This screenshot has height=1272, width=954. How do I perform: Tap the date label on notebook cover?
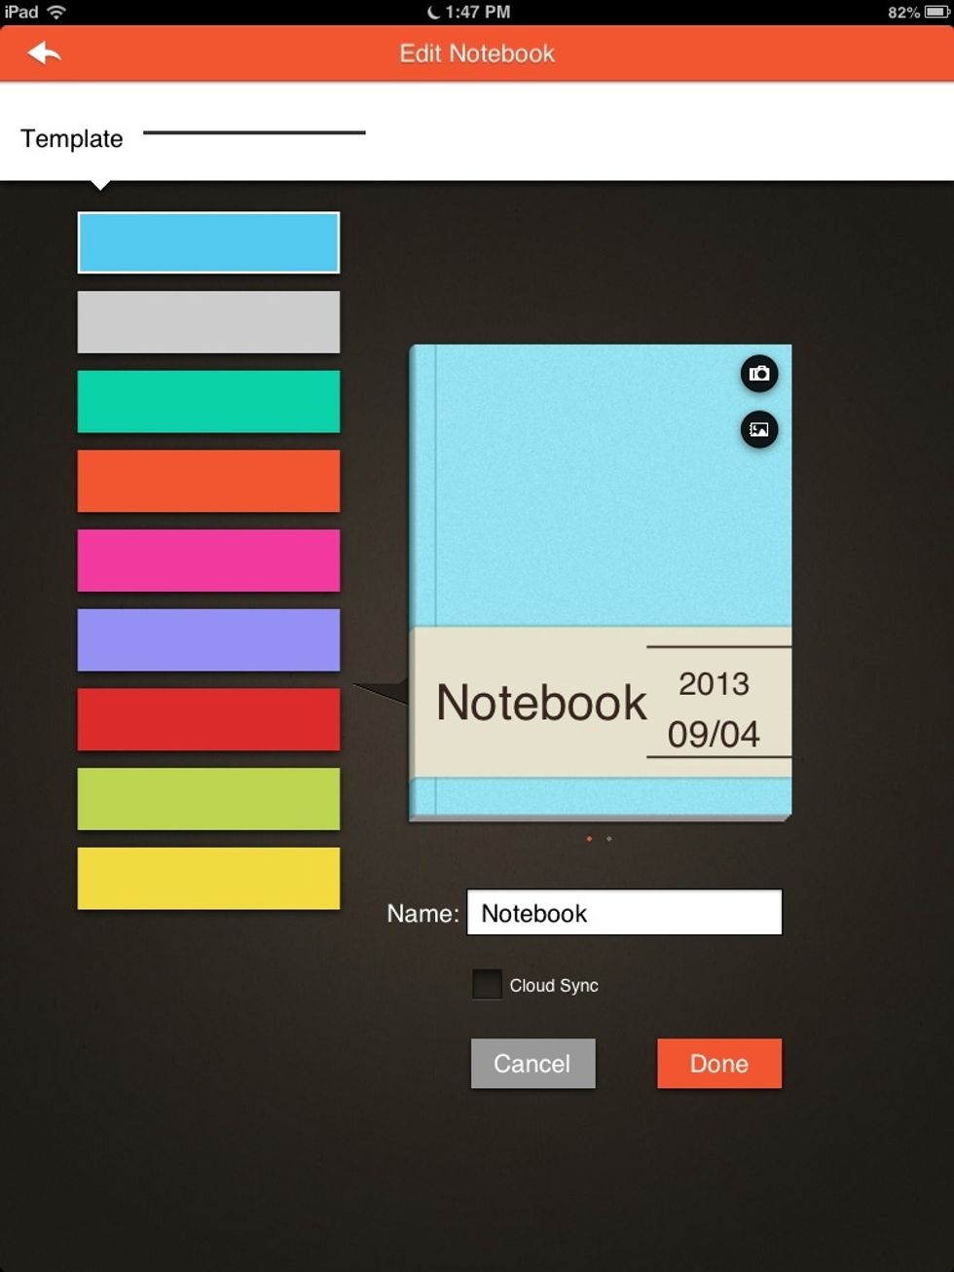click(x=715, y=709)
